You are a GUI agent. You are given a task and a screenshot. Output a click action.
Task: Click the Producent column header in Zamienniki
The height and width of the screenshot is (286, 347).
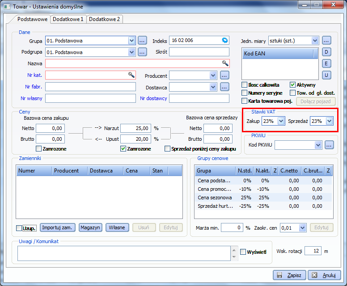tap(69, 171)
